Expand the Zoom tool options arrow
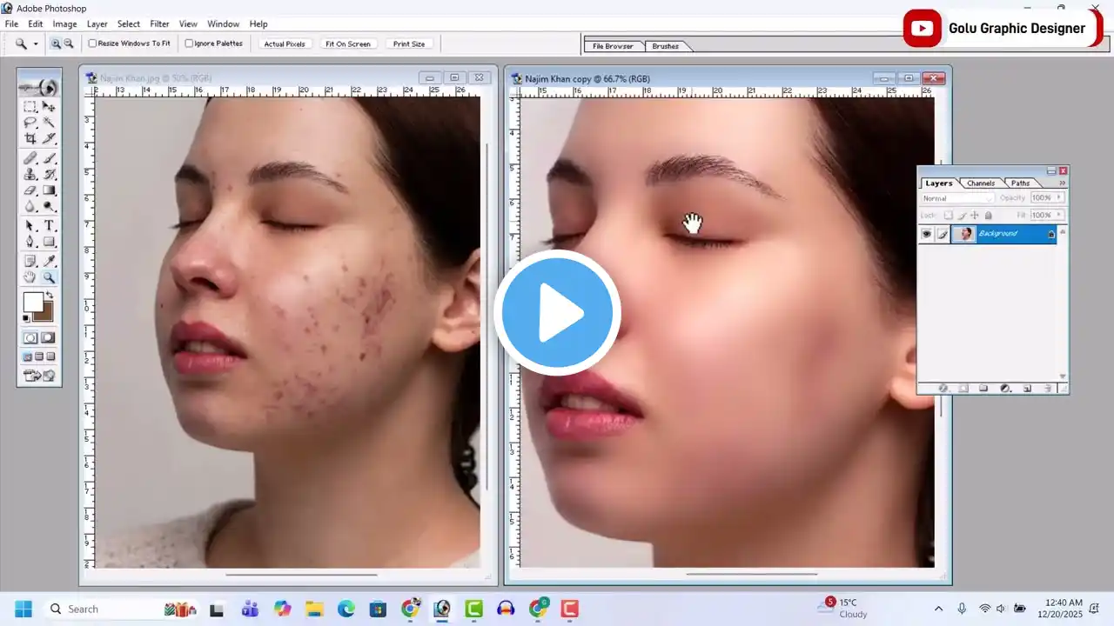The height and width of the screenshot is (626, 1114). click(35, 43)
